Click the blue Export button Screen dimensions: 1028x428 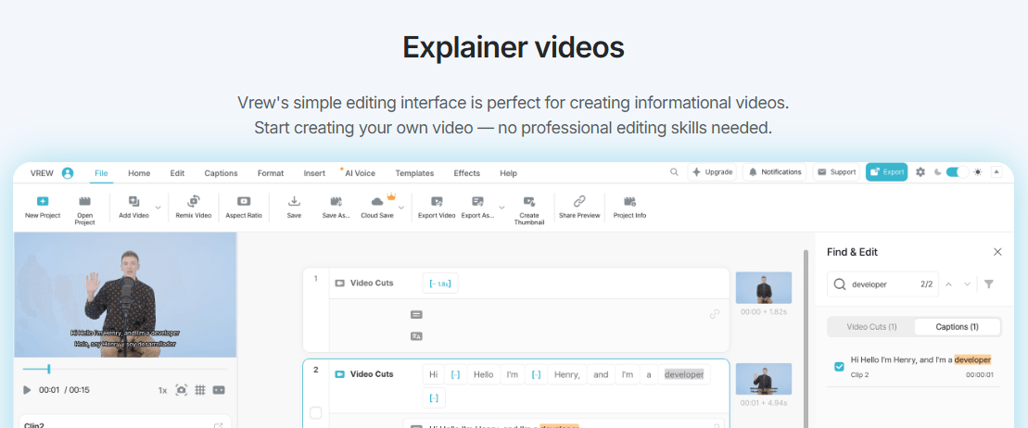point(886,171)
